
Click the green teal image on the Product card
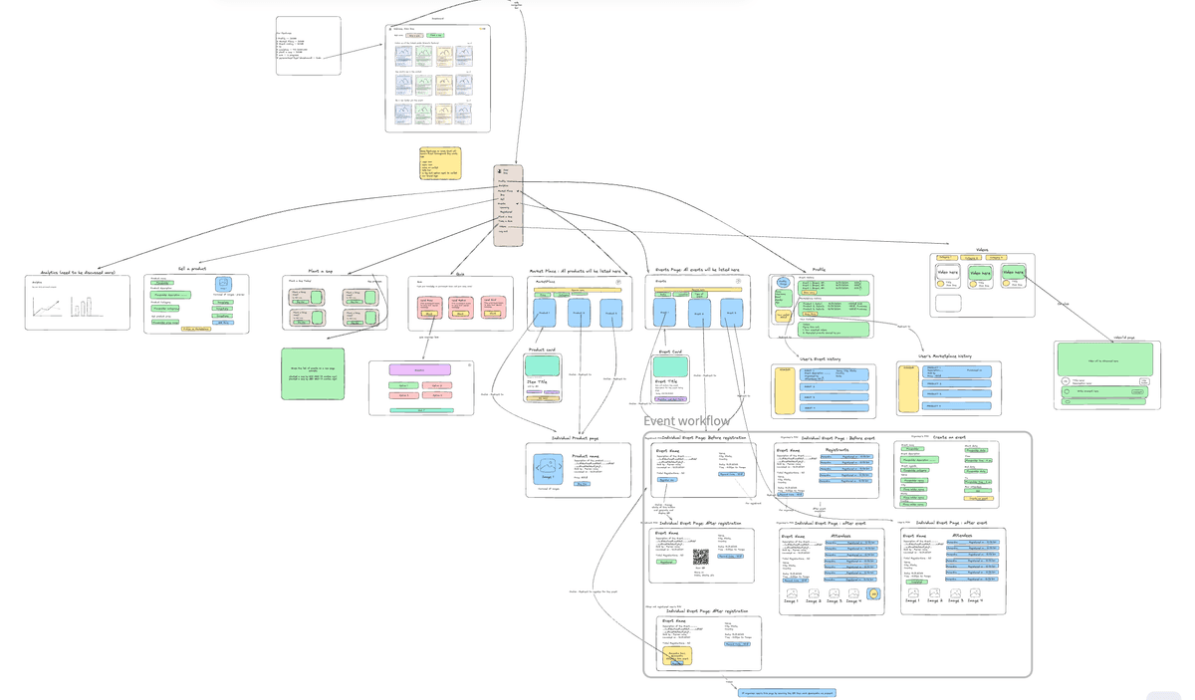(x=543, y=366)
